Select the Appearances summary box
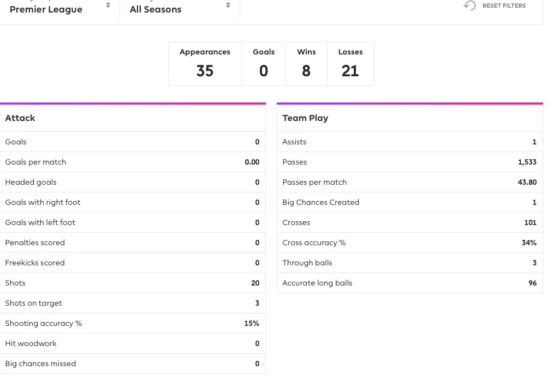The image size is (553, 388). [205, 64]
